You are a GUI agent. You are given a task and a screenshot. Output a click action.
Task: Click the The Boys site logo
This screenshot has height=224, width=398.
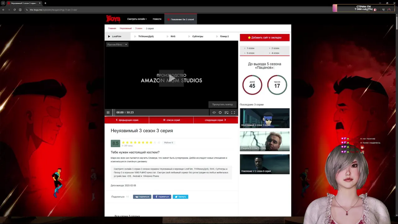(113, 19)
